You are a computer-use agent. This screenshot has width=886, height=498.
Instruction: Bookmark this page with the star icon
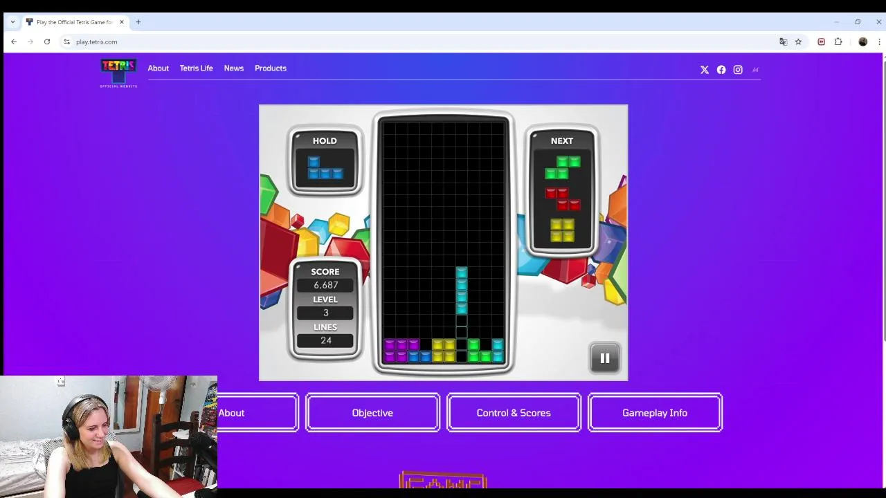pos(798,41)
